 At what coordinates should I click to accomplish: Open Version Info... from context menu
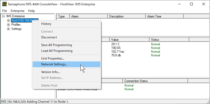pos(66,72)
